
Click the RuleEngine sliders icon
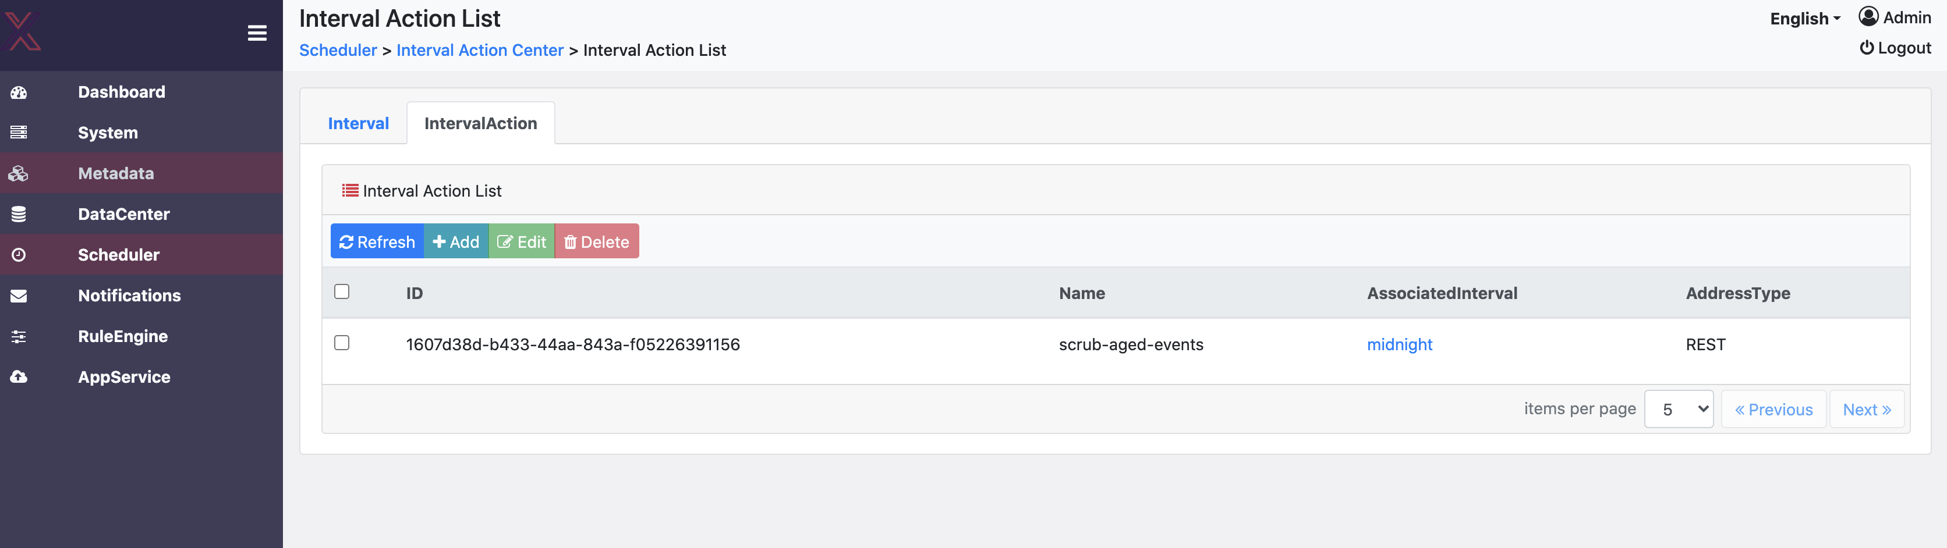tap(19, 336)
